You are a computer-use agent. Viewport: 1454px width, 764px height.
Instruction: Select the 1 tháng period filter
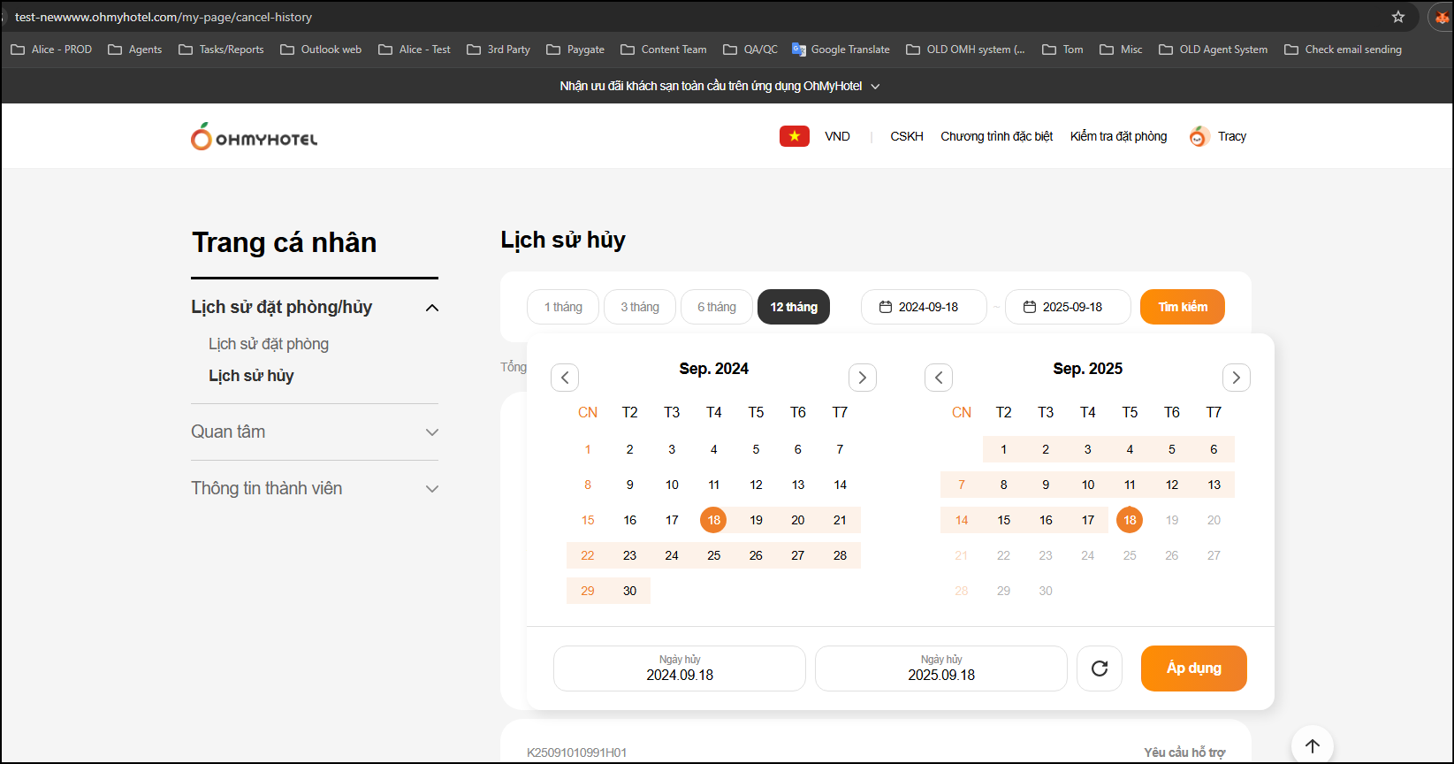(563, 307)
